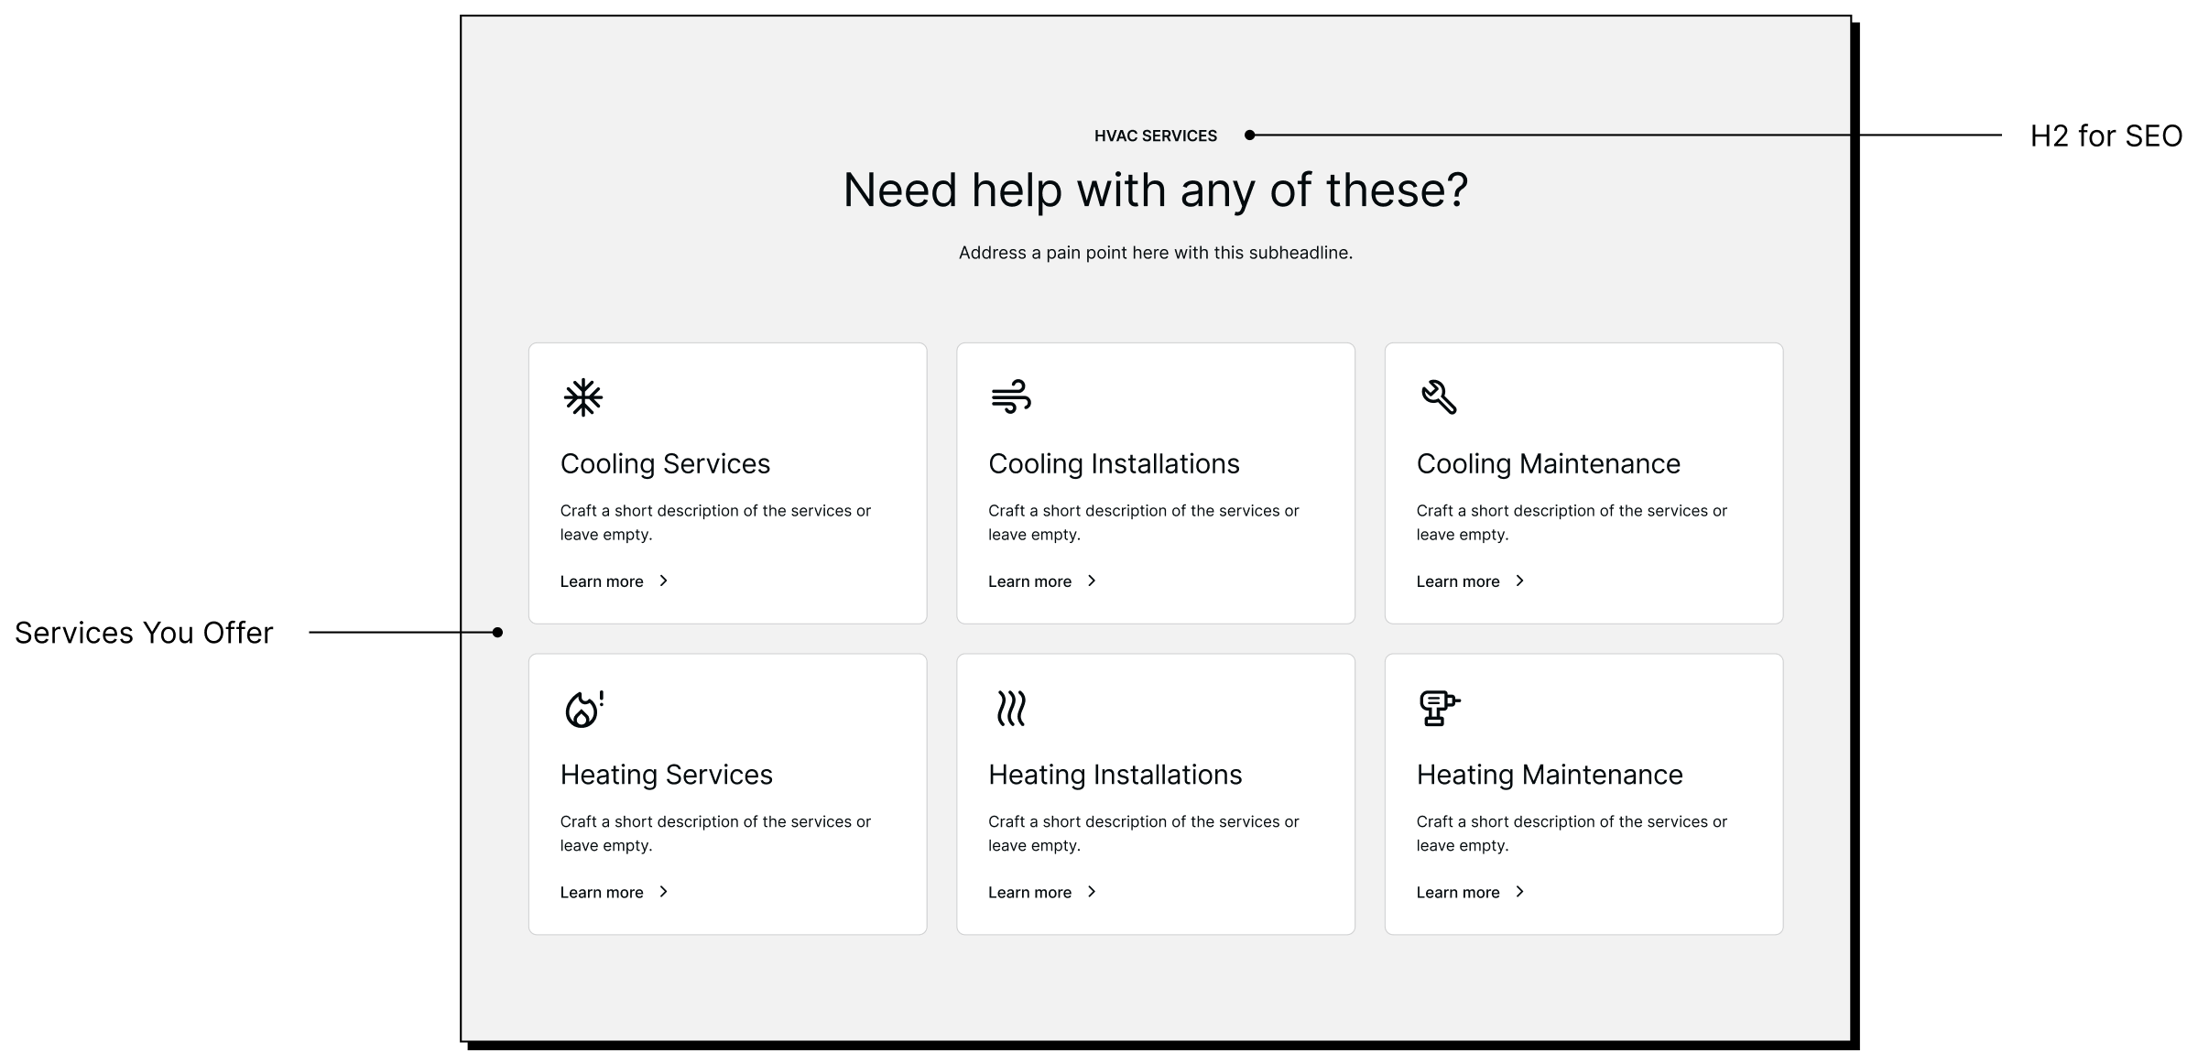Click the Need help with any of these heading

pos(1155,190)
